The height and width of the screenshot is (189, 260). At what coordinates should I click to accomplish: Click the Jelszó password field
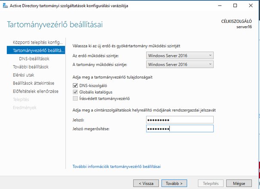pyautogui.click(x=179, y=120)
